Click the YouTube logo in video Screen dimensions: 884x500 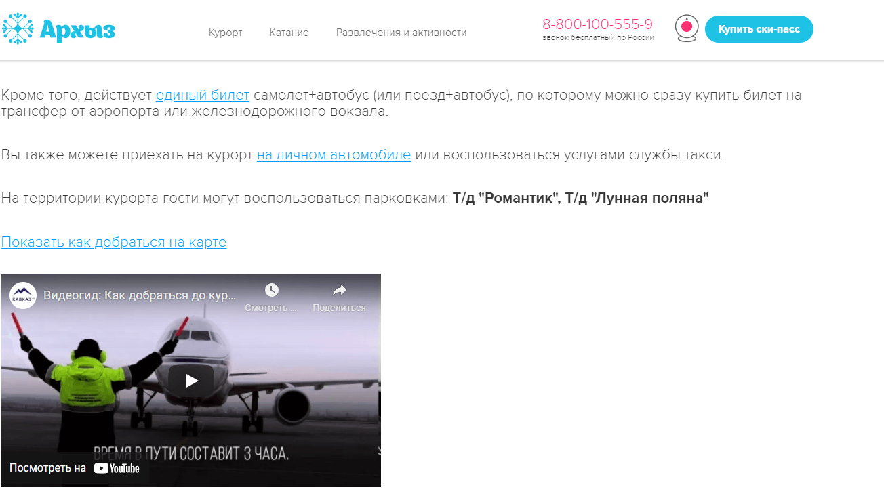[117, 467]
